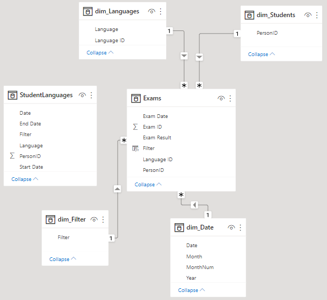Click the many marker on Exams left side
327x300 pixels.
click(x=124, y=140)
